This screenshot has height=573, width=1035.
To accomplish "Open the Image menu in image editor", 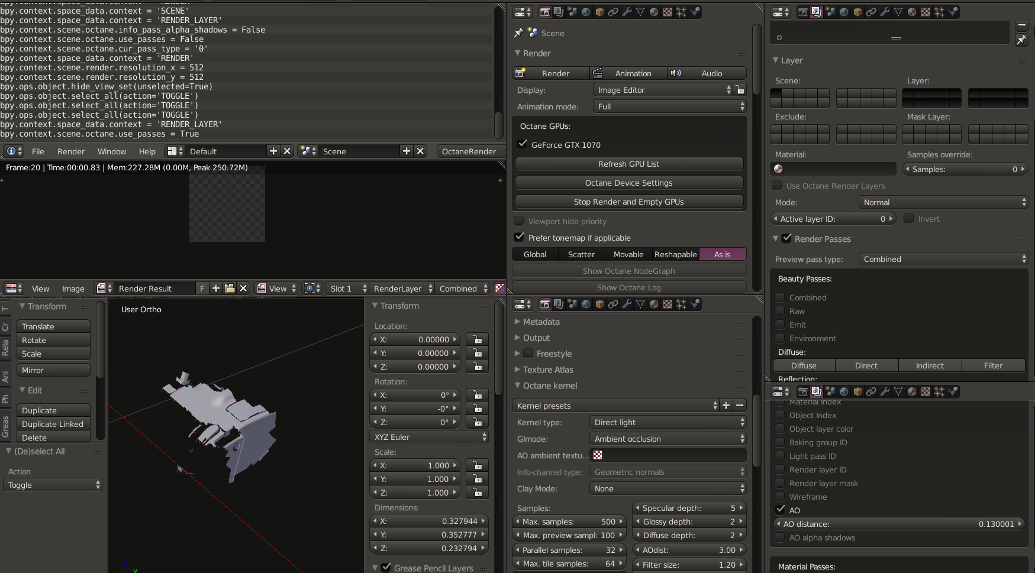I will [73, 289].
